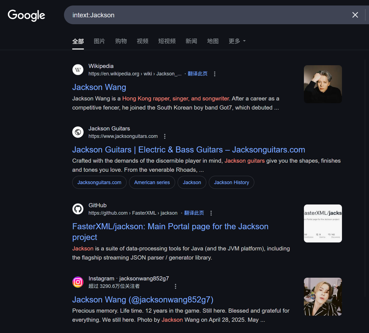Clear the search box with X icon
Image resolution: width=369 pixels, height=333 pixels.
click(x=355, y=15)
